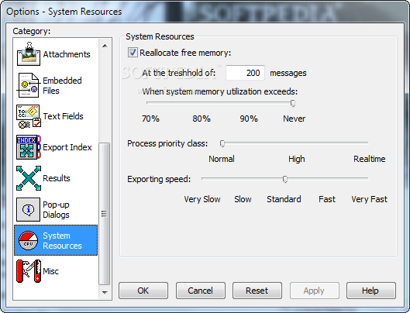The height and width of the screenshot is (313, 410).
Task: Select the Misc pocket knife icon
Action: coord(29,271)
